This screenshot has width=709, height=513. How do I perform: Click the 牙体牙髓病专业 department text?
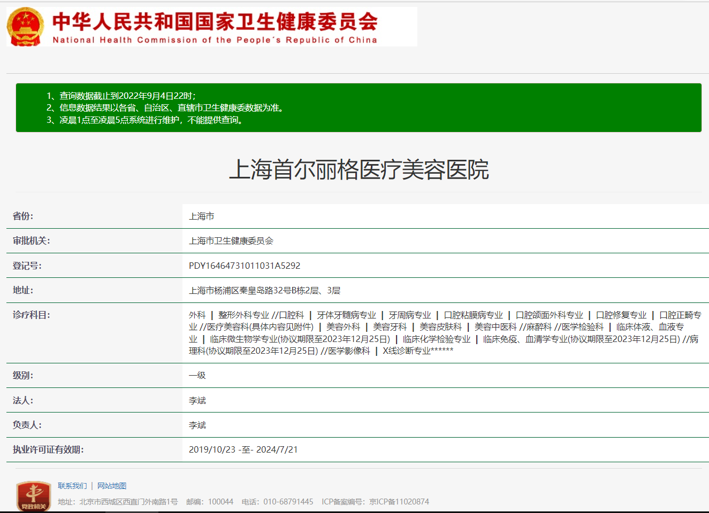[347, 315]
